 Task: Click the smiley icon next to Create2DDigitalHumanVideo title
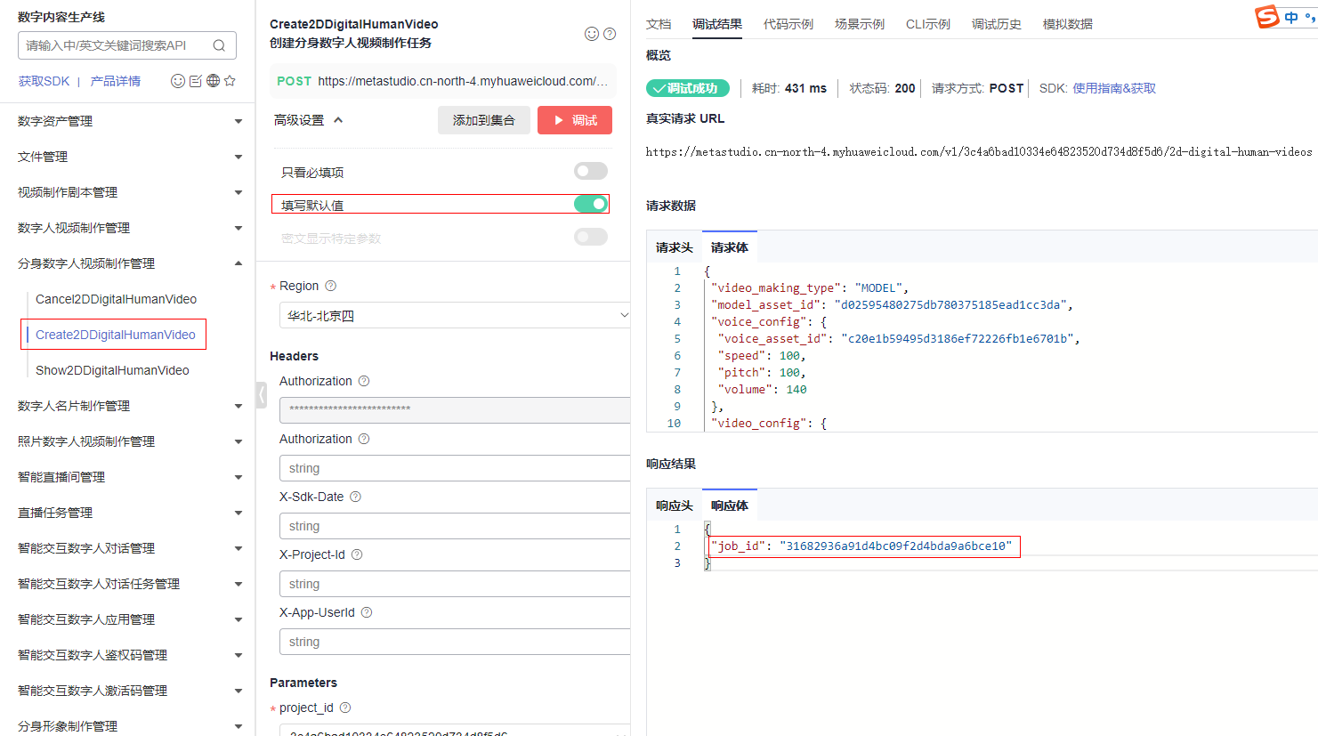592,34
